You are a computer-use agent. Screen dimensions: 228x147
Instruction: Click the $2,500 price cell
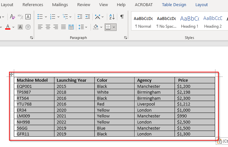coord(195,122)
